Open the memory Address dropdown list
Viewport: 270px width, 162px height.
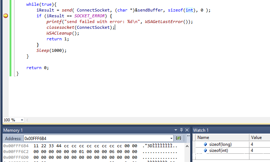[171, 138]
